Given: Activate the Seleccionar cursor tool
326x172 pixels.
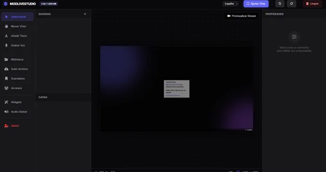Looking at the screenshot, I should click(x=17, y=17).
